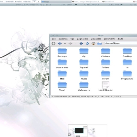Select the Programmi folder
Screen dimensions: 137x137
click(127, 75)
